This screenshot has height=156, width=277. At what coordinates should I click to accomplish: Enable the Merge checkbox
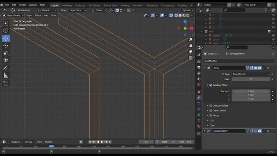point(211,116)
